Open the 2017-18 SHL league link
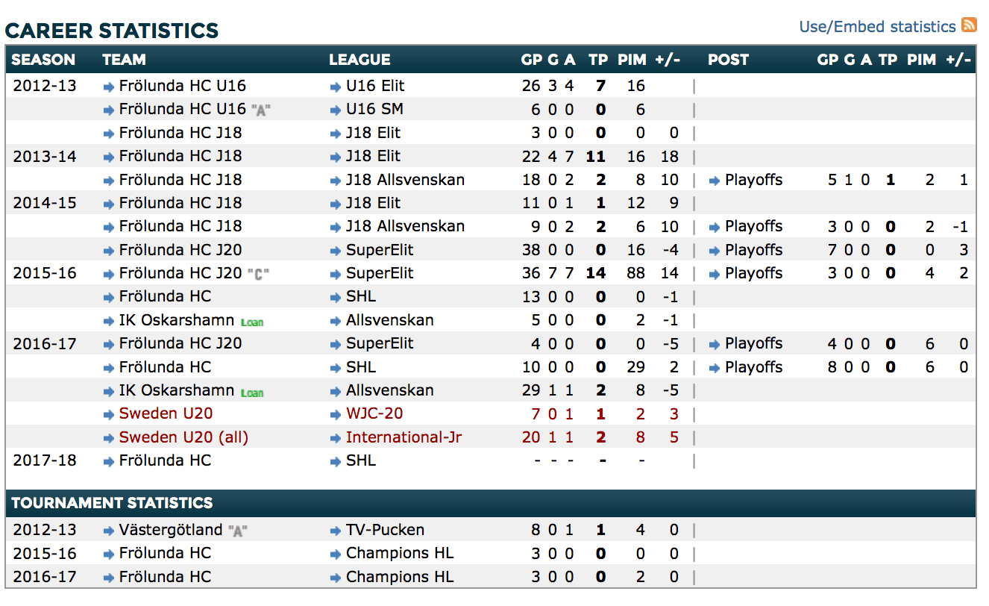The width and height of the screenshot is (989, 606). 361,460
